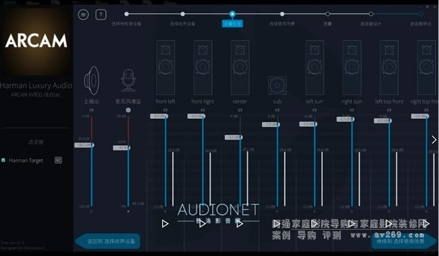Viewport: 439px width, 256px height.
Task: Select the front right speaker icon
Action: click(203, 68)
